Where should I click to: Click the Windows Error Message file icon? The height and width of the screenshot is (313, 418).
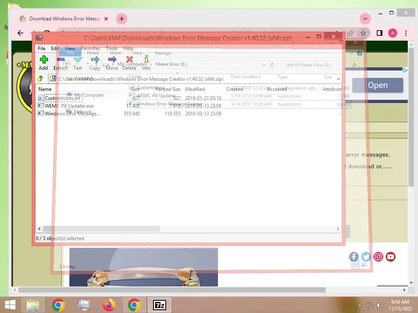tap(40, 113)
